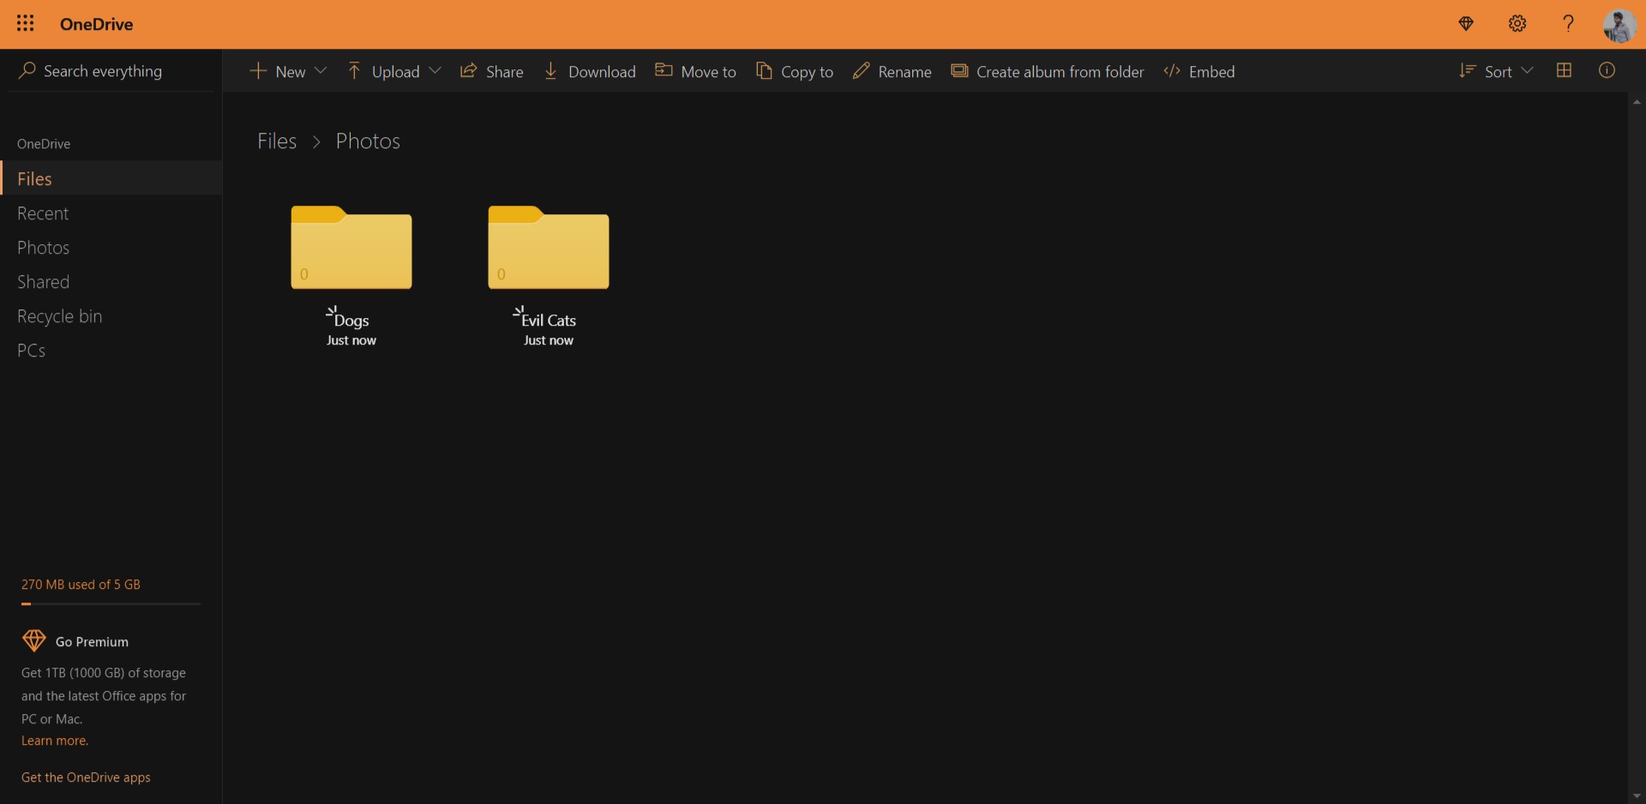Open the Embed option
Screen dimensions: 1646x804
1198,71
